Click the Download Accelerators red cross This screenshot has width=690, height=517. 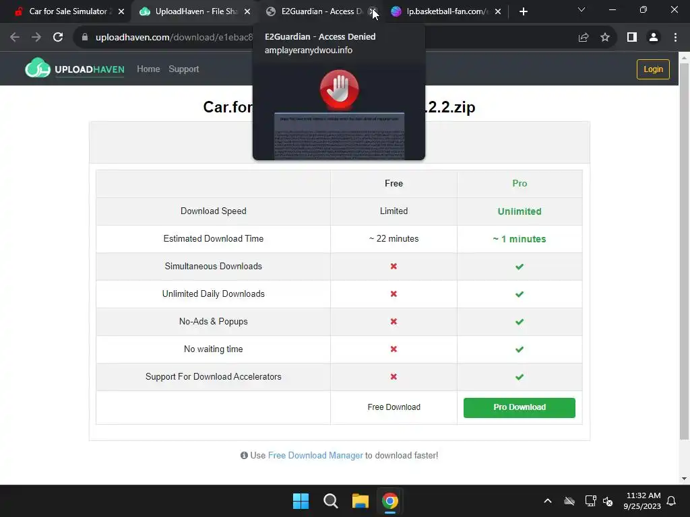tap(394, 377)
